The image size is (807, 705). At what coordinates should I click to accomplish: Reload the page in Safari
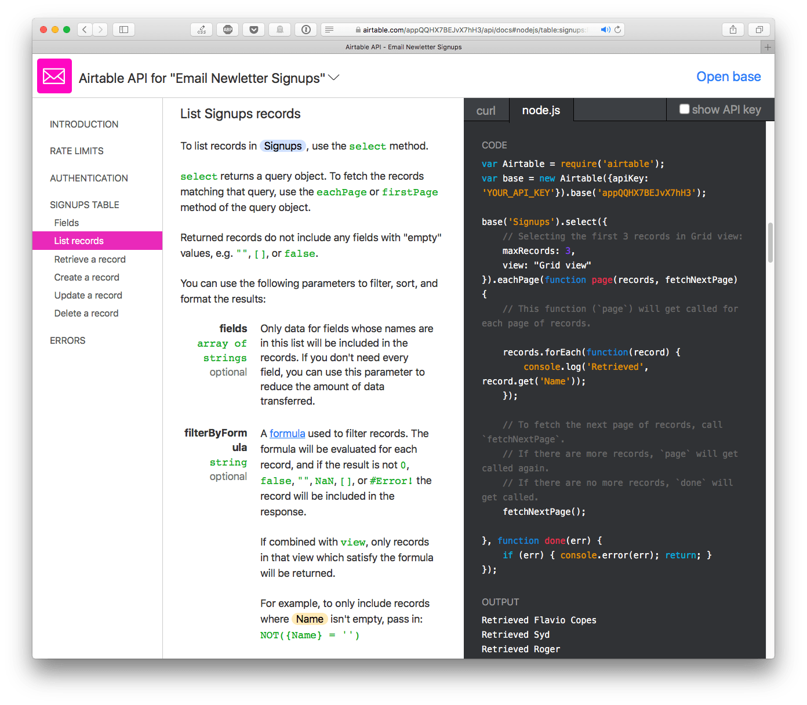click(x=618, y=30)
